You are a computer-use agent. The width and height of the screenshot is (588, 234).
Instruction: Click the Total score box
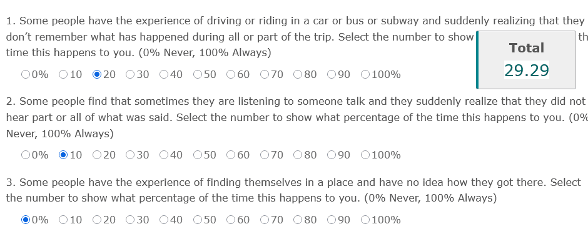click(x=526, y=60)
